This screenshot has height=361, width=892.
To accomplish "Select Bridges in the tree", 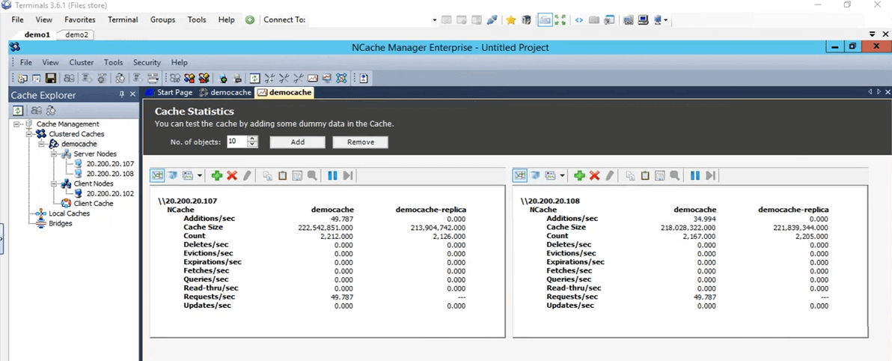I will 60,223.
